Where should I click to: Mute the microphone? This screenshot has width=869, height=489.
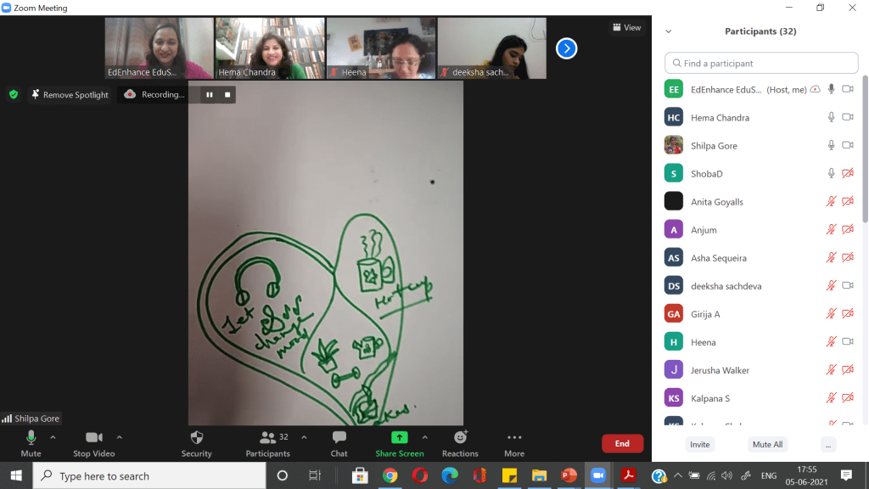pos(31,442)
